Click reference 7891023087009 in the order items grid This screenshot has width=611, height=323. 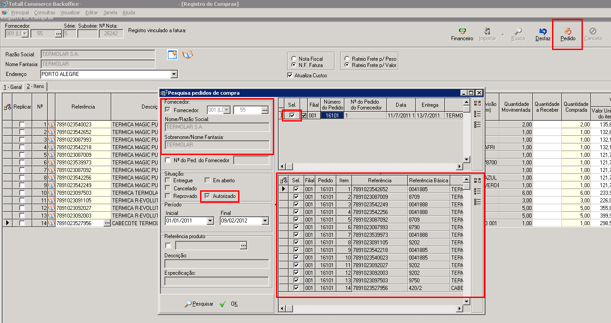pos(380,197)
